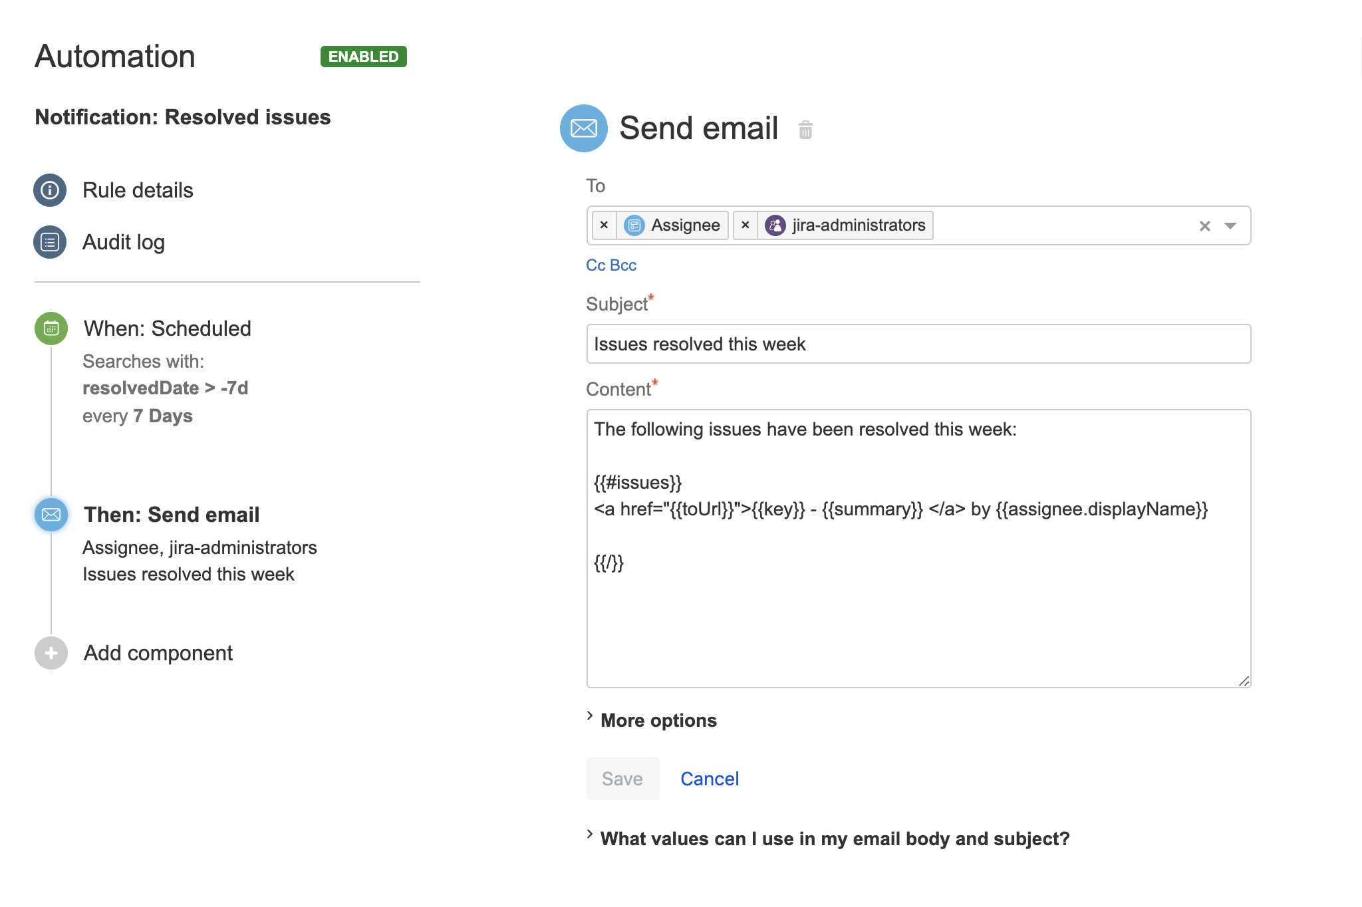Click the Bcc link
This screenshot has height=907, width=1362.
click(x=623, y=265)
